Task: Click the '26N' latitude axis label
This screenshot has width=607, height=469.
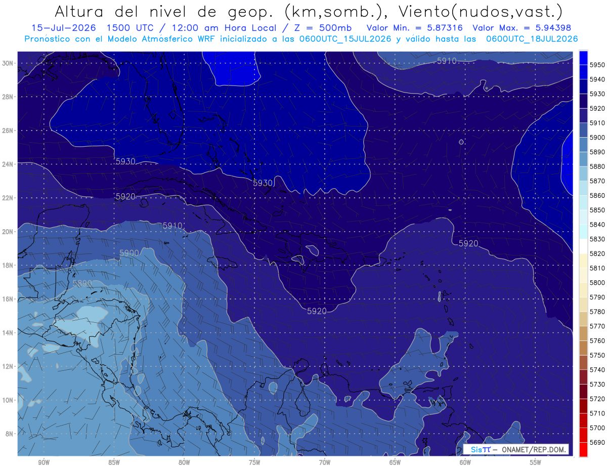Action: (x=8, y=131)
